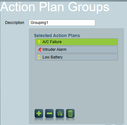The height and width of the screenshot is (125, 127).
Task: Select the Low Battery action plan row
Action: pos(77,57)
